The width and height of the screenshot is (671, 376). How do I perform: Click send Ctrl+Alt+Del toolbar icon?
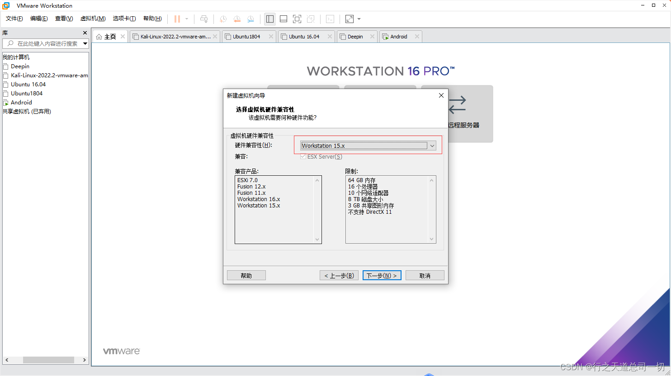point(204,19)
